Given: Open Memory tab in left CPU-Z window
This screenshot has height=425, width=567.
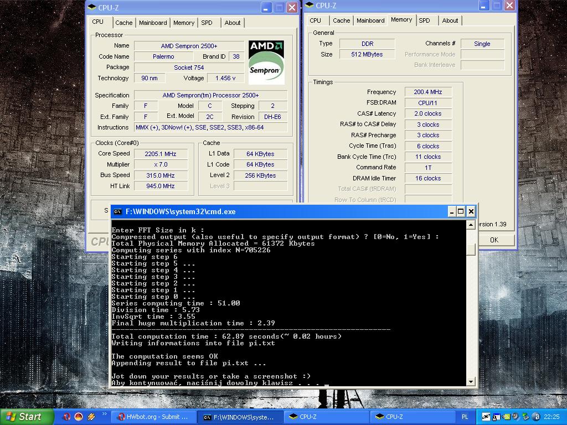Looking at the screenshot, I should click(x=184, y=22).
